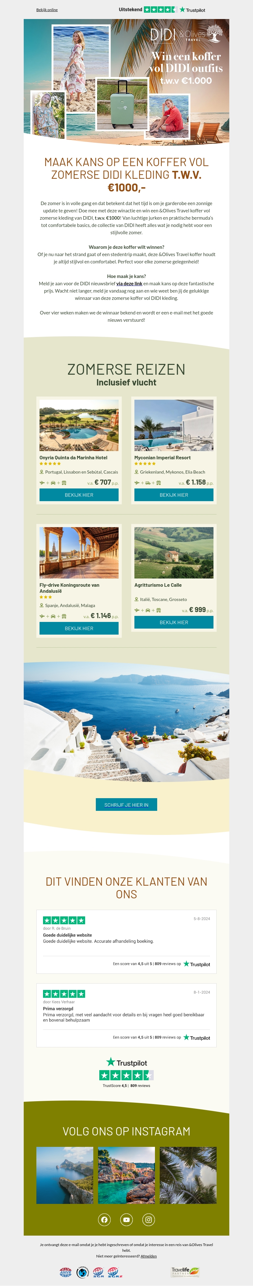Image resolution: width=253 pixels, height=1286 pixels.
Task: Click 'Bekijk hier' for Onyria Quinta da Marinha
Action: pos(79,495)
